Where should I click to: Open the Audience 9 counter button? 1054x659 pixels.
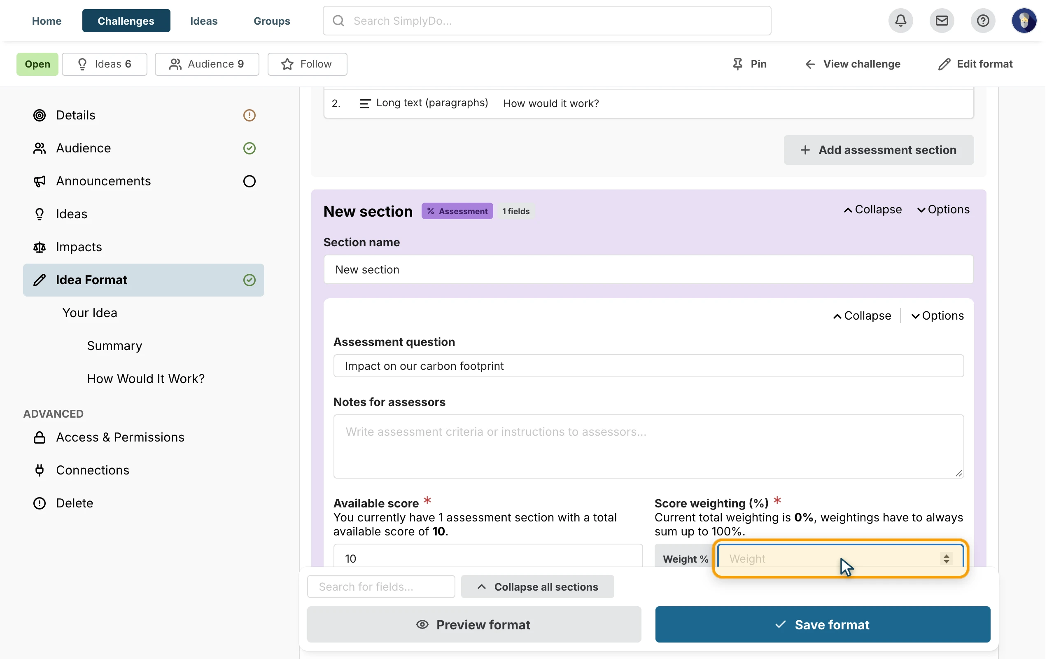[207, 64]
